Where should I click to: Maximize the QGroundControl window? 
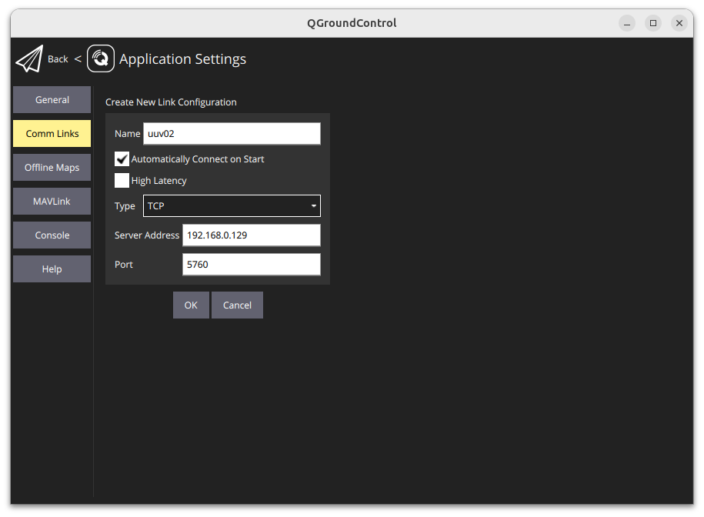pyautogui.click(x=653, y=23)
